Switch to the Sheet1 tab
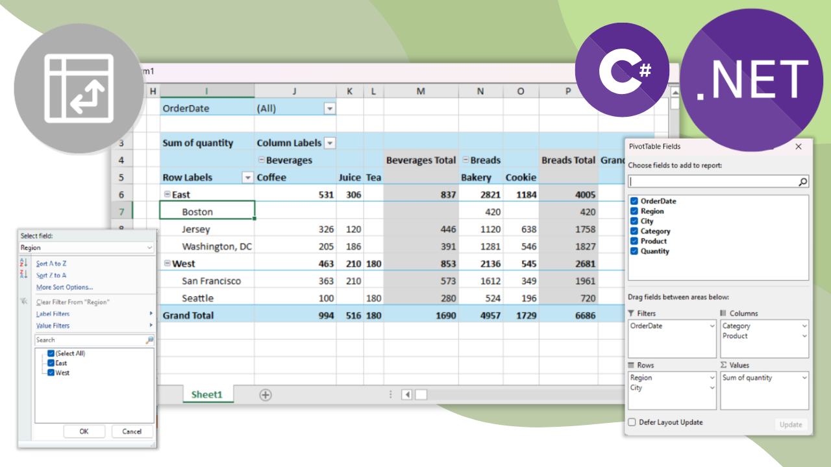Image resolution: width=831 pixels, height=467 pixels. [x=206, y=394]
